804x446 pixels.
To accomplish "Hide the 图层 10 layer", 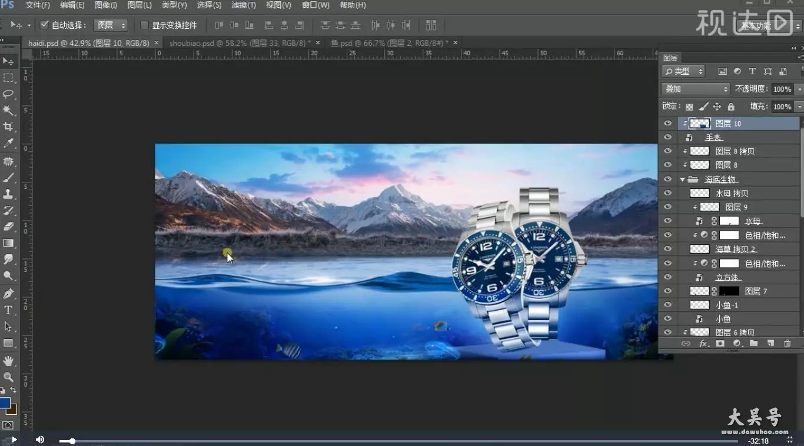I will pyautogui.click(x=667, y=124).
